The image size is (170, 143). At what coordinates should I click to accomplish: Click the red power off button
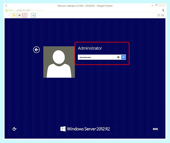click(x=25, y=15)
